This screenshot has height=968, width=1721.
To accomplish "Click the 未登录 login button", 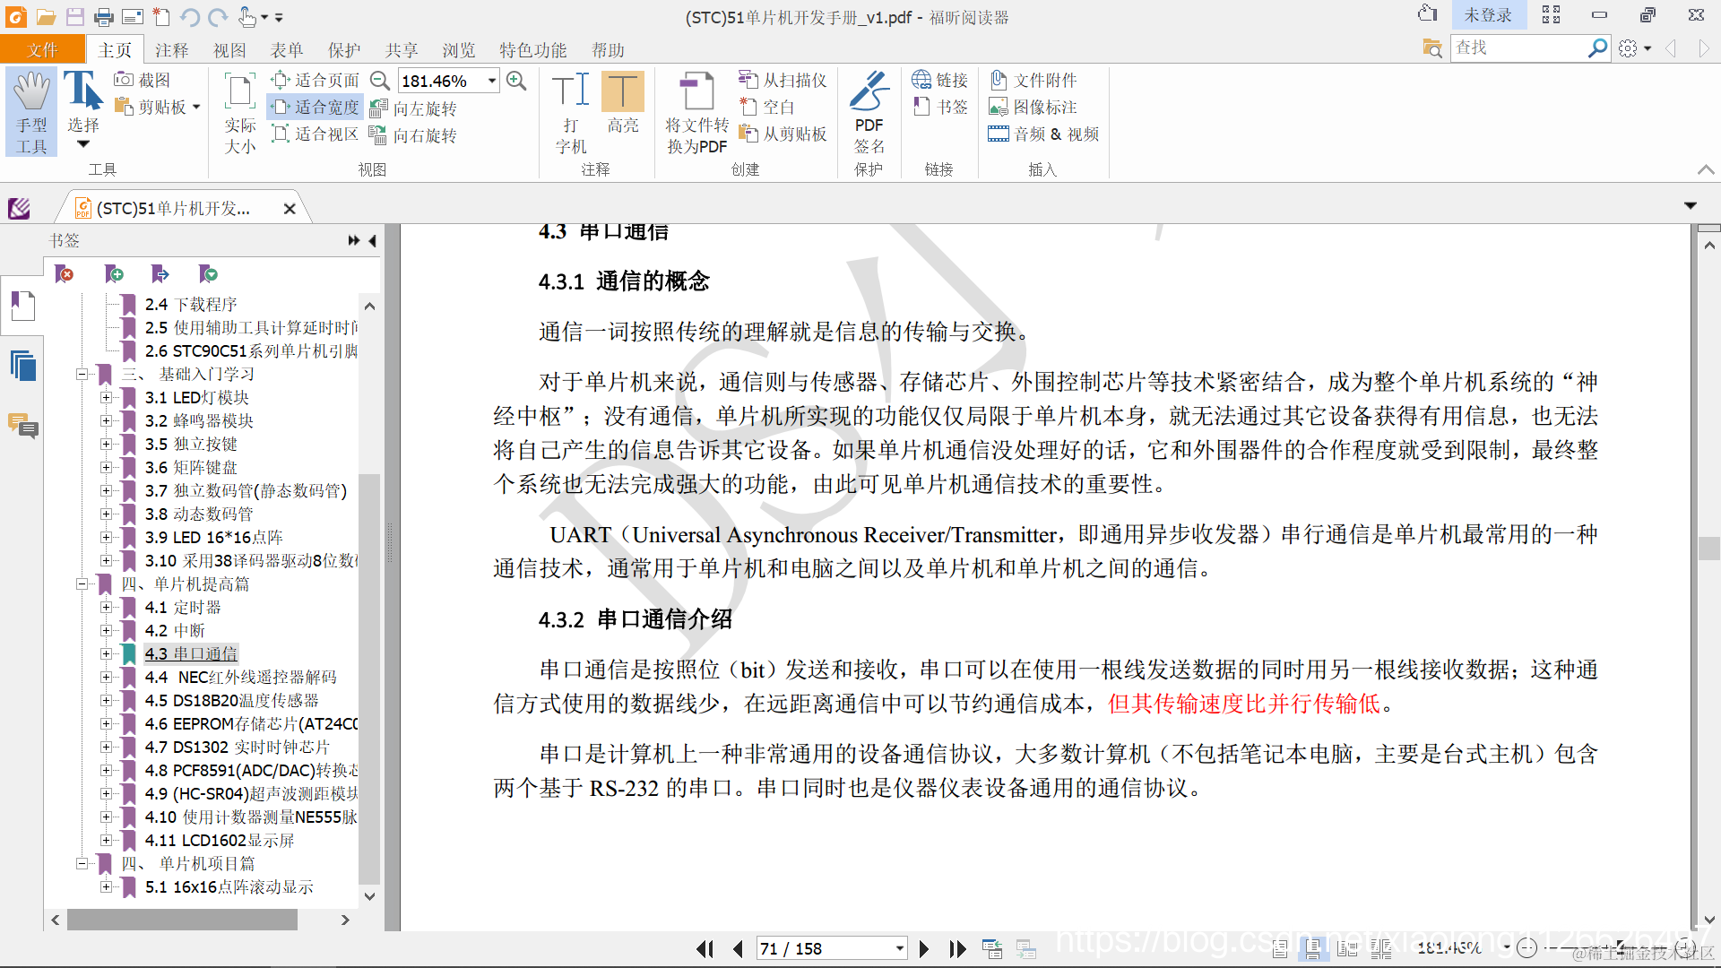I will pyautogui.click(x=1488, y=15).
